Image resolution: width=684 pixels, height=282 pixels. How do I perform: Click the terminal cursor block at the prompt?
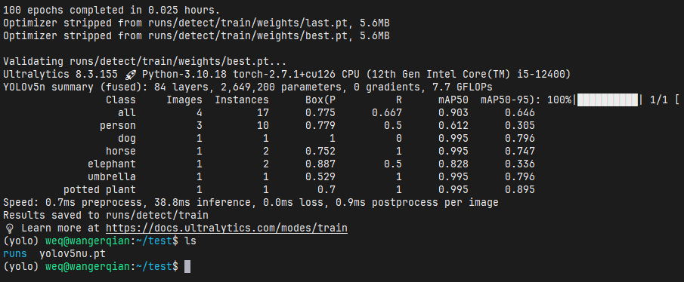tap(187, 267)
